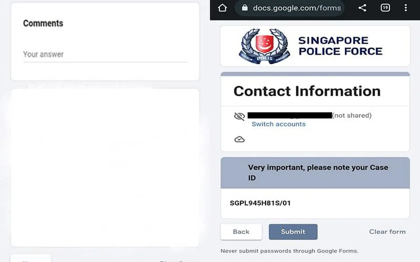Tap the browser home icon
The height and width of the screenshot is (262, 420).
tap(222, 8)
